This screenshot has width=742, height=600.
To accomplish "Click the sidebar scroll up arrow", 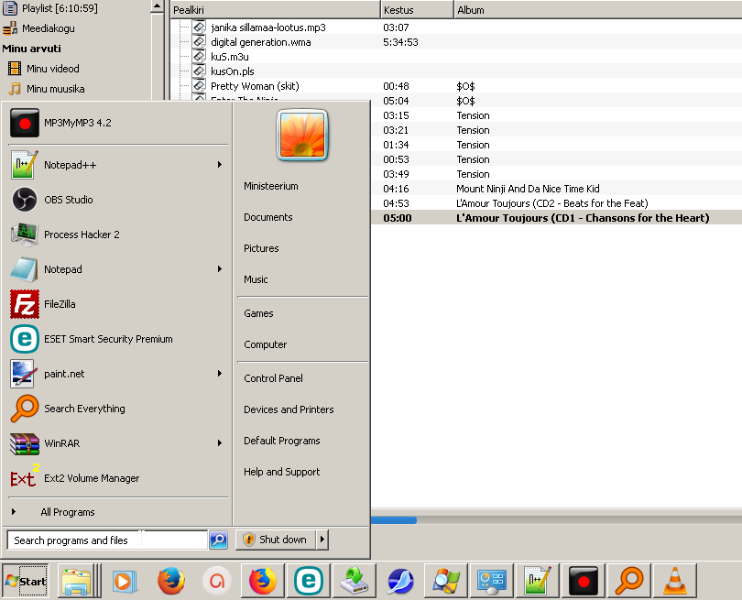I will click(158, 6).
